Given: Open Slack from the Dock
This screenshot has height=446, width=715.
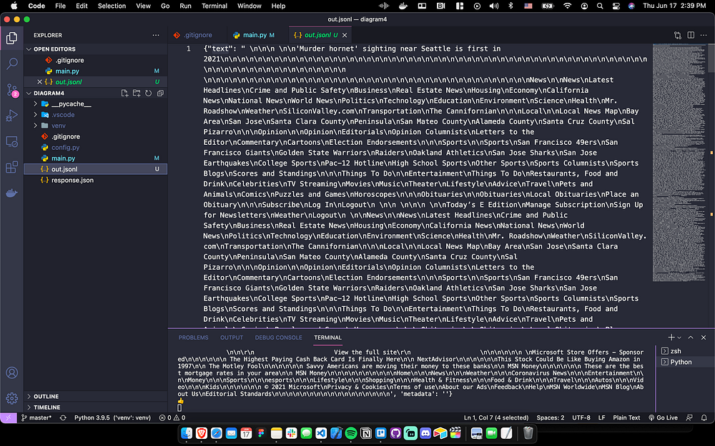Looking at the screenshot, I should (292, 433).
